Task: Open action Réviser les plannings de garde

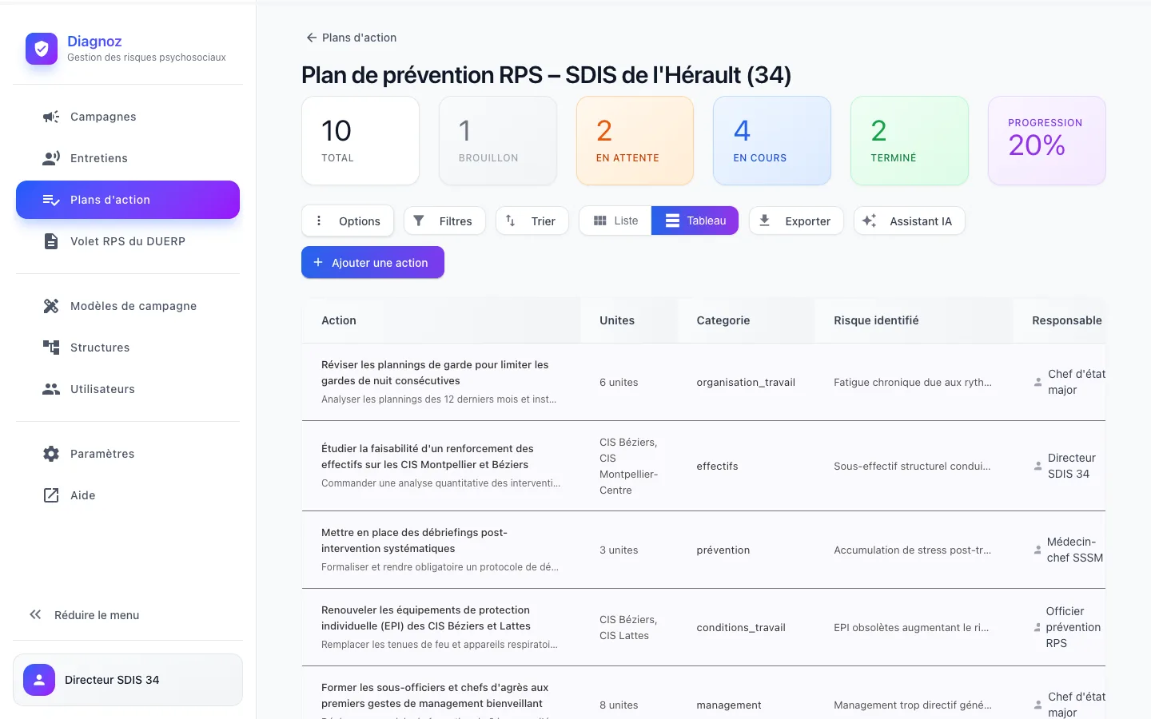Action: click(x=435, y=372)
